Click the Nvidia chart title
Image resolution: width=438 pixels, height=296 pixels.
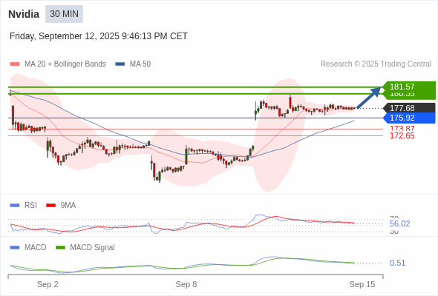(24, 14)
